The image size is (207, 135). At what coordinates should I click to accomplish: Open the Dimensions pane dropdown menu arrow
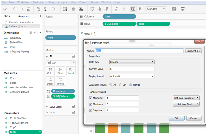pyautogui.click(x=40, y=33)
